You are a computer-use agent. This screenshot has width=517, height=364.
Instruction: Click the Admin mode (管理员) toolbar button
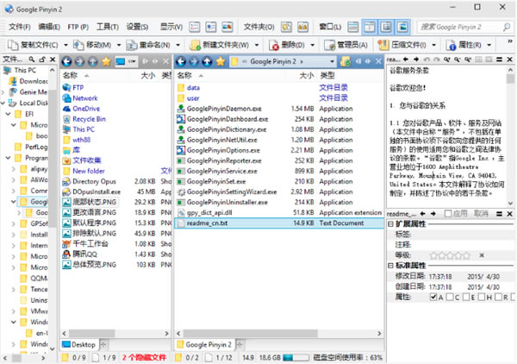tap(347, 44)
